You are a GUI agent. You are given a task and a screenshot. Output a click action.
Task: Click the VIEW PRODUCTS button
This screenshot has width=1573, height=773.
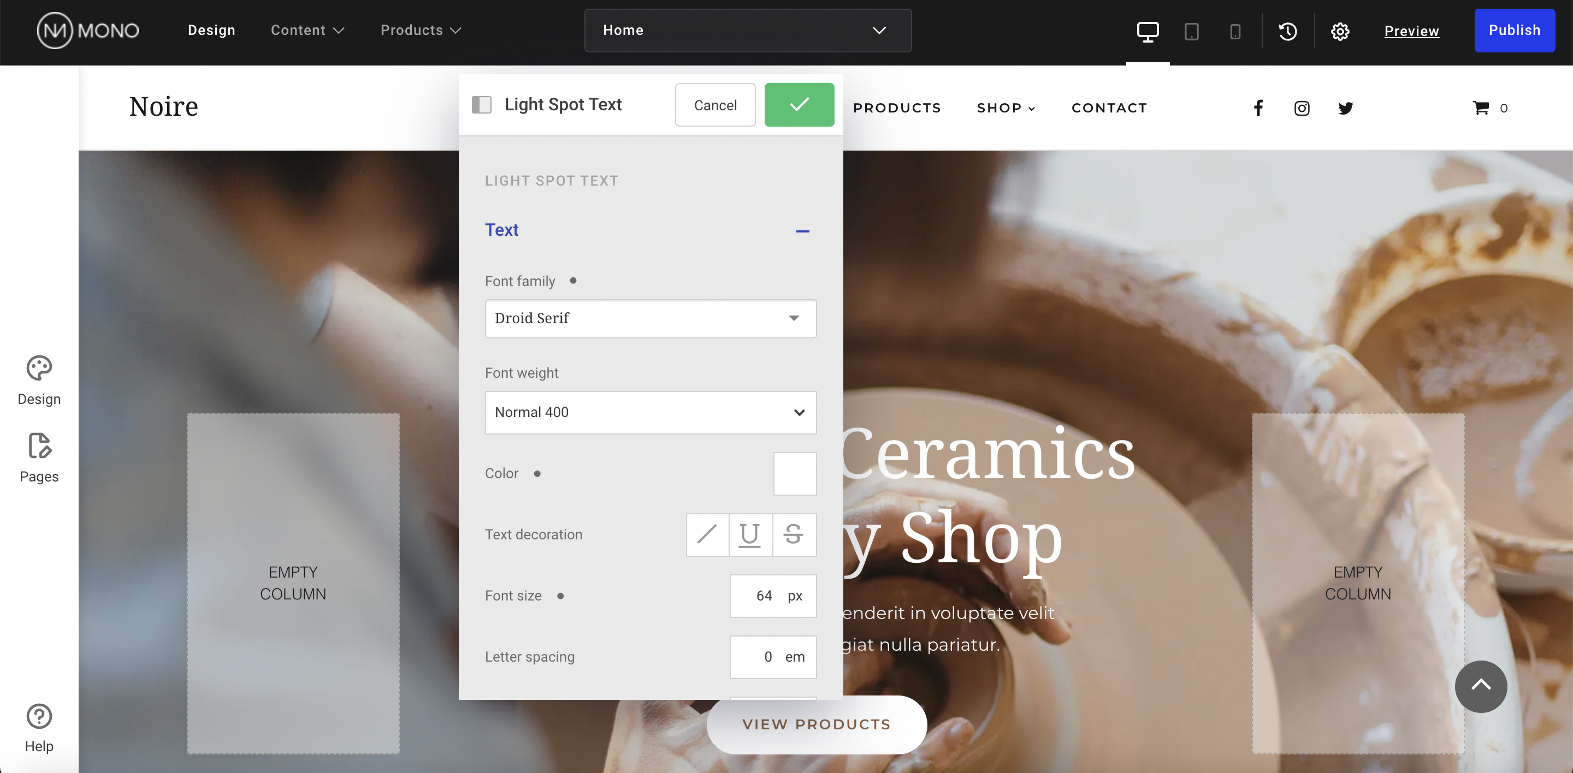click(817, 724)
